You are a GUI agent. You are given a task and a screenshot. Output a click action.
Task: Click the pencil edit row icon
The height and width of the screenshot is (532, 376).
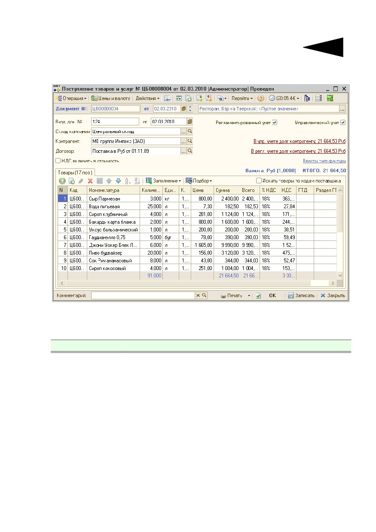tap(81, 181)
